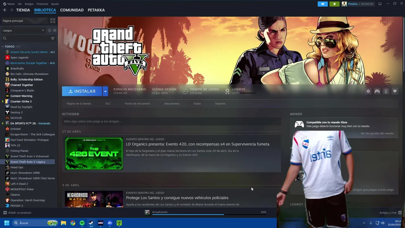Open the DLC section

pos(108,104)
